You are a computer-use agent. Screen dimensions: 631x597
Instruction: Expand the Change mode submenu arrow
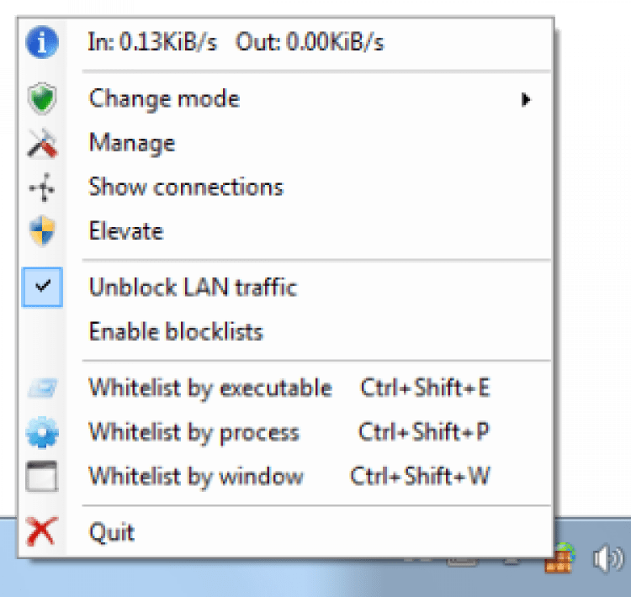pos(527,99)
